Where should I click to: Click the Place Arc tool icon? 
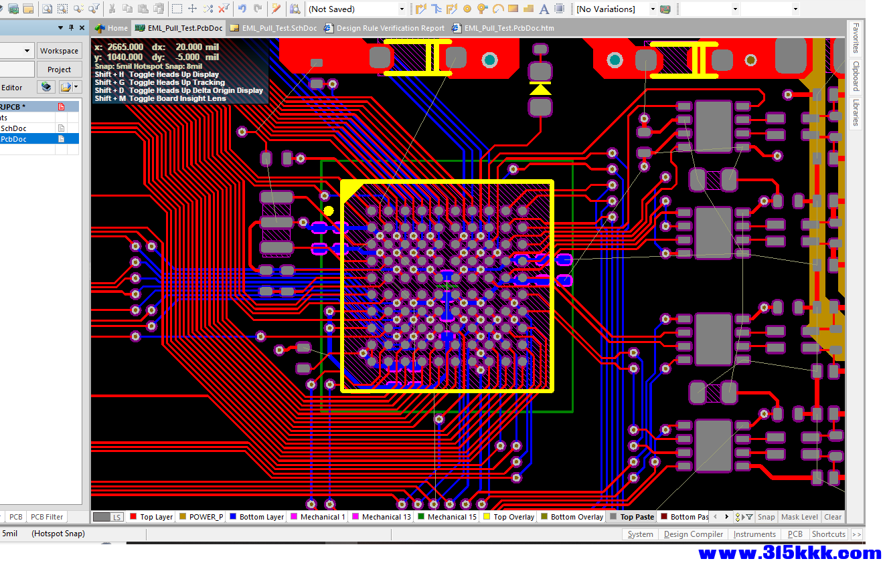497,9
